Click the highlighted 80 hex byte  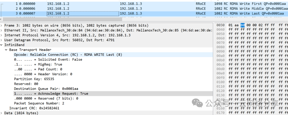pyautogui.click(x=242, y=25)
